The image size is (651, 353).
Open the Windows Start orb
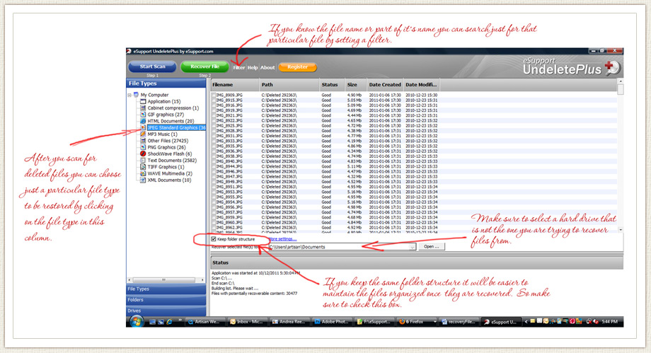[x=136, y=321]
